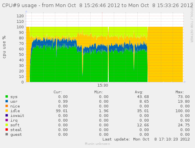Click the Cur: column header

pos(58,92)
